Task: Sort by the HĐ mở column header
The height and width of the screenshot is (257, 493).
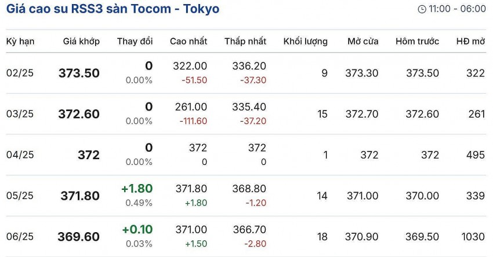Action: 470,41
